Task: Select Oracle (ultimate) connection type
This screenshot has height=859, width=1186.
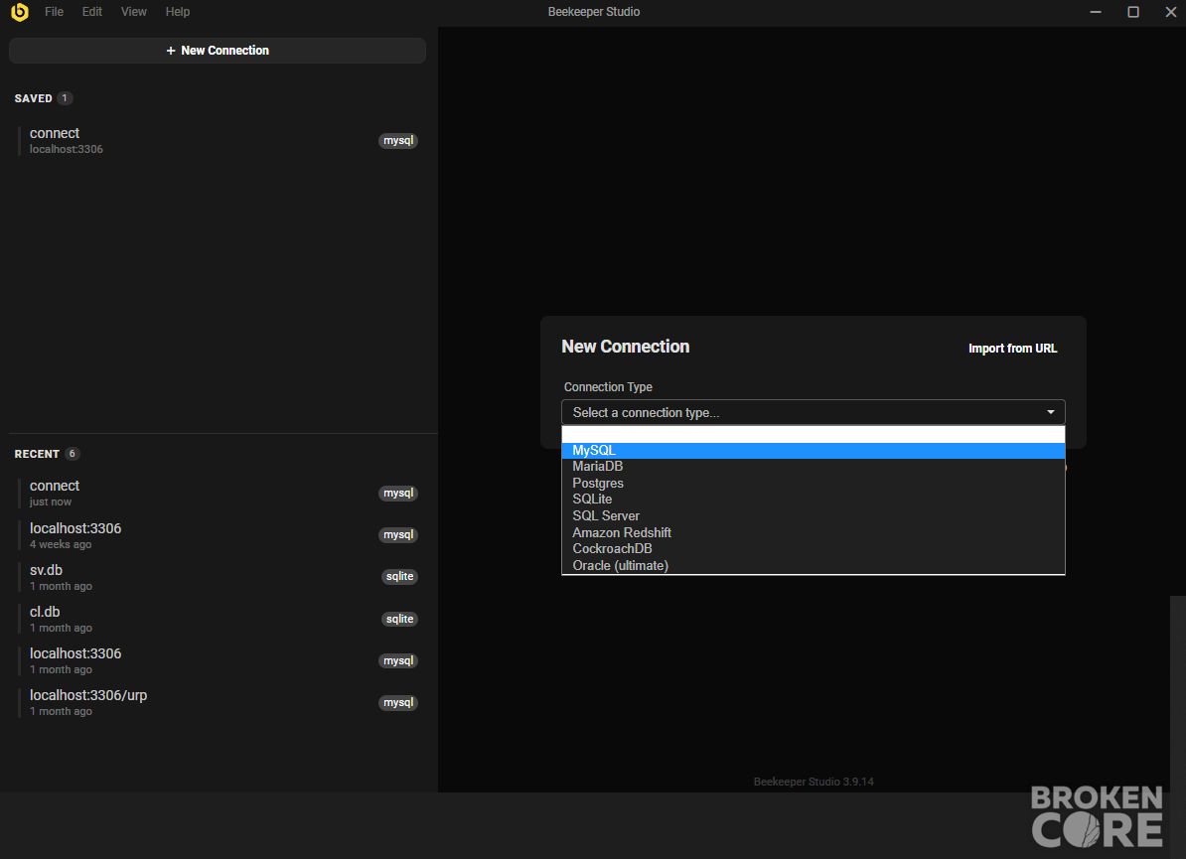Action: (814, 566)
